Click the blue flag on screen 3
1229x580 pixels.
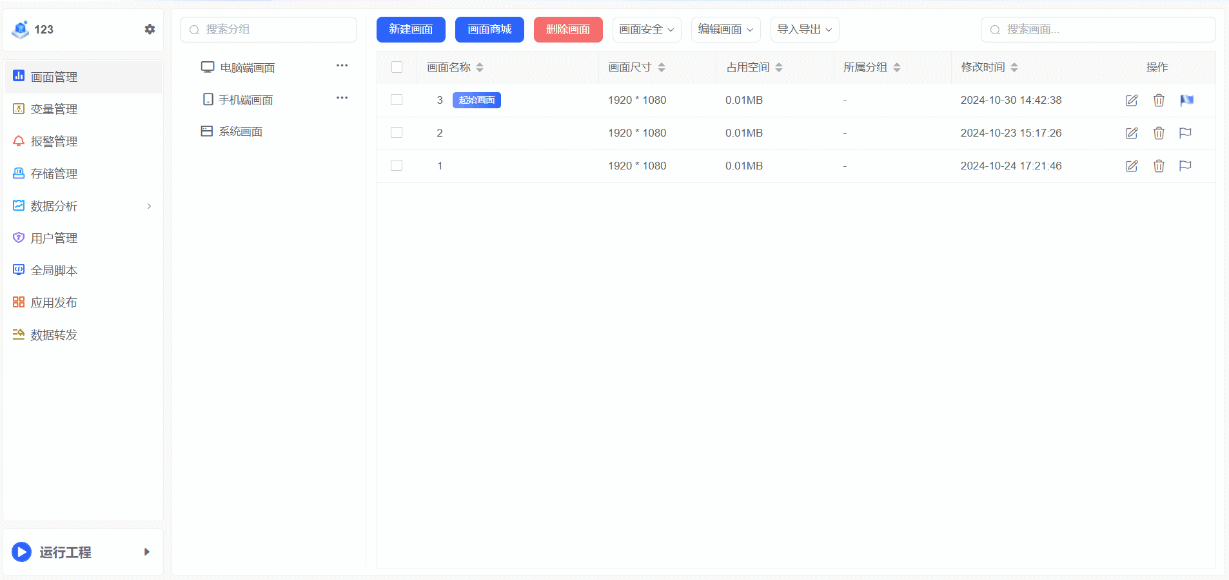pyautogui.click(x=1186, y=101)
